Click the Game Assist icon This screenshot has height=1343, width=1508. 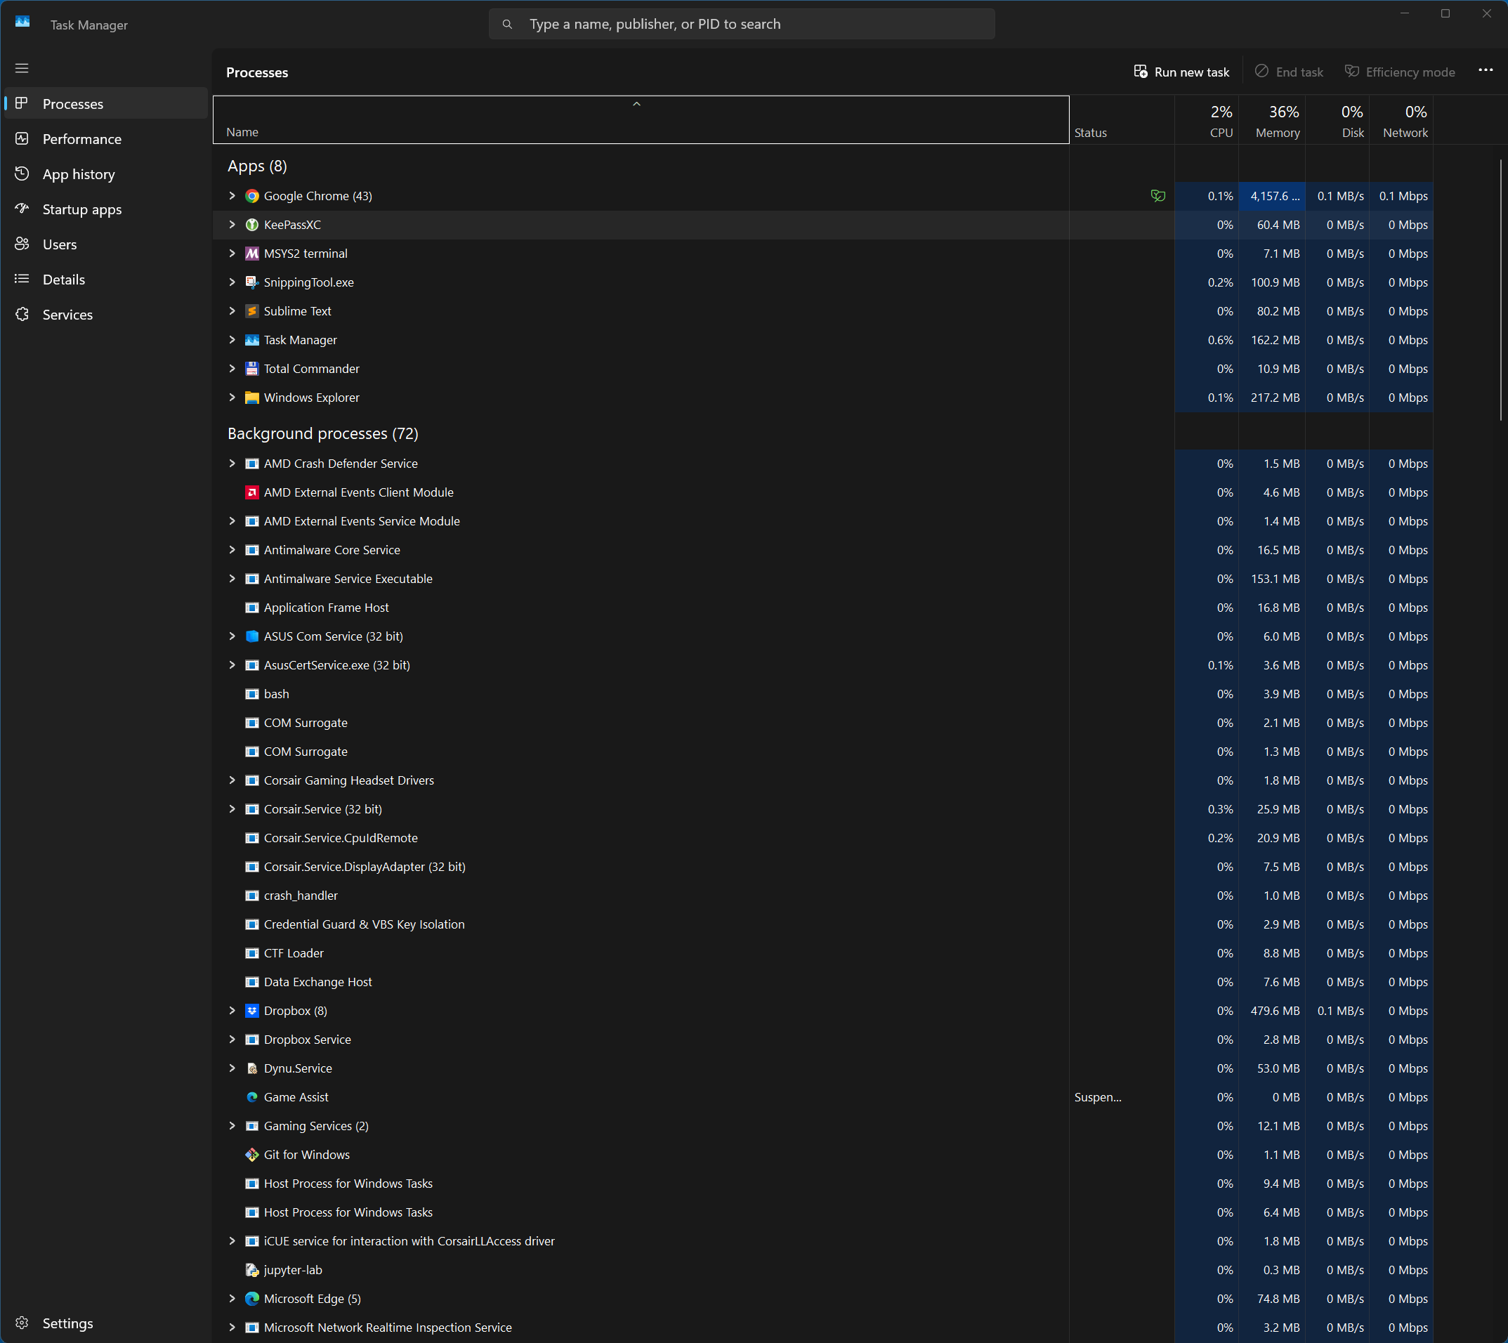(251, 1097)
